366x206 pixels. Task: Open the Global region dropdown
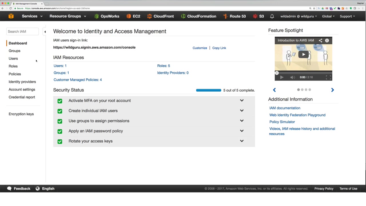[328, 16]
